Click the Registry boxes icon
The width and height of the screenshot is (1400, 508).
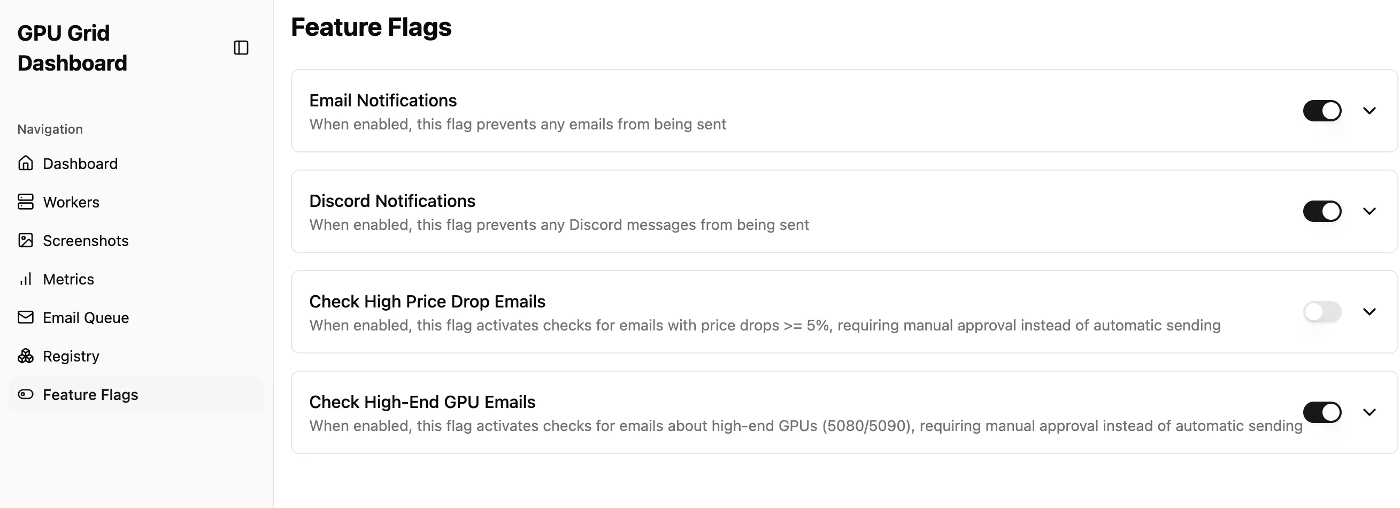point(26,356)
